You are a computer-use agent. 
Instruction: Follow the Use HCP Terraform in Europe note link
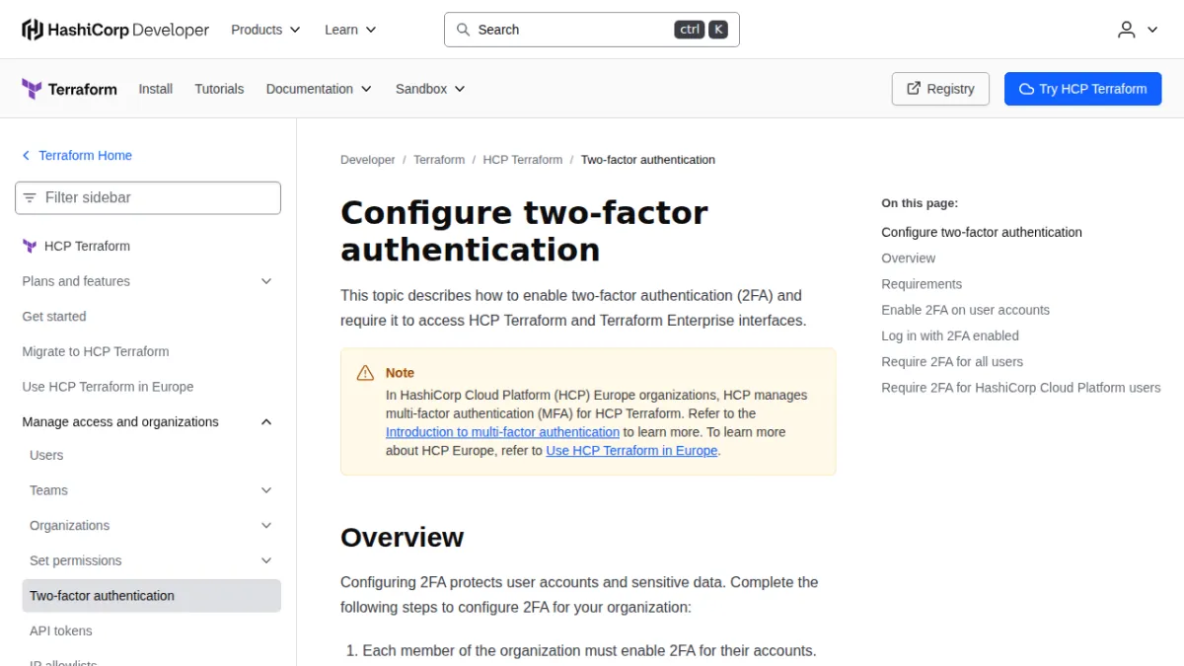[x=631, y=451]
